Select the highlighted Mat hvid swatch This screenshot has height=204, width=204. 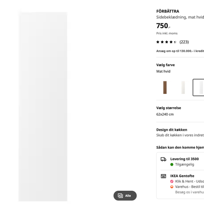198,88
